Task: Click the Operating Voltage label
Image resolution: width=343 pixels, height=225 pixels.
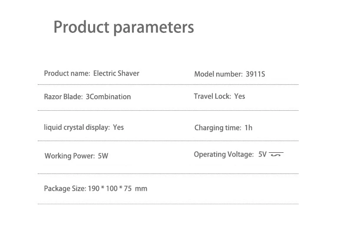Action: pos(223,154)
